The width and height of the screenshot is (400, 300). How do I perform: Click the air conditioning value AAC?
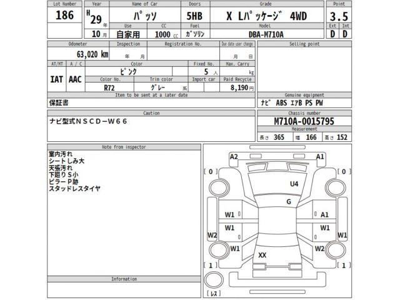pos(75,79)
